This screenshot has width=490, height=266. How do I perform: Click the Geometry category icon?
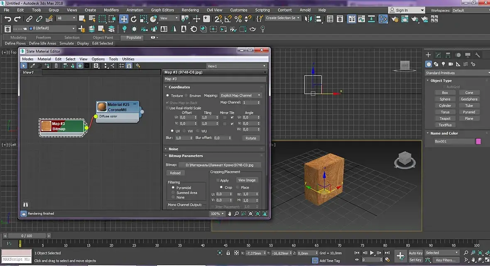tap(429, 64)
